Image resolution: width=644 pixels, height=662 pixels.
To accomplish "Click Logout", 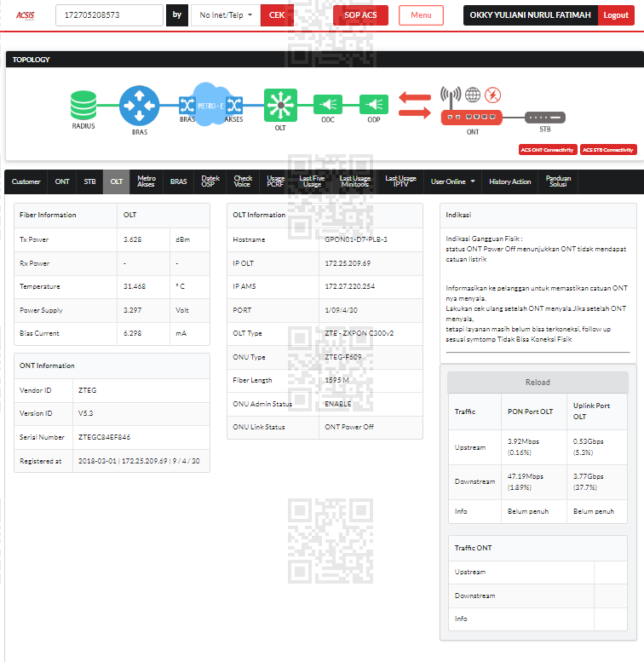I will click(616, 15).
